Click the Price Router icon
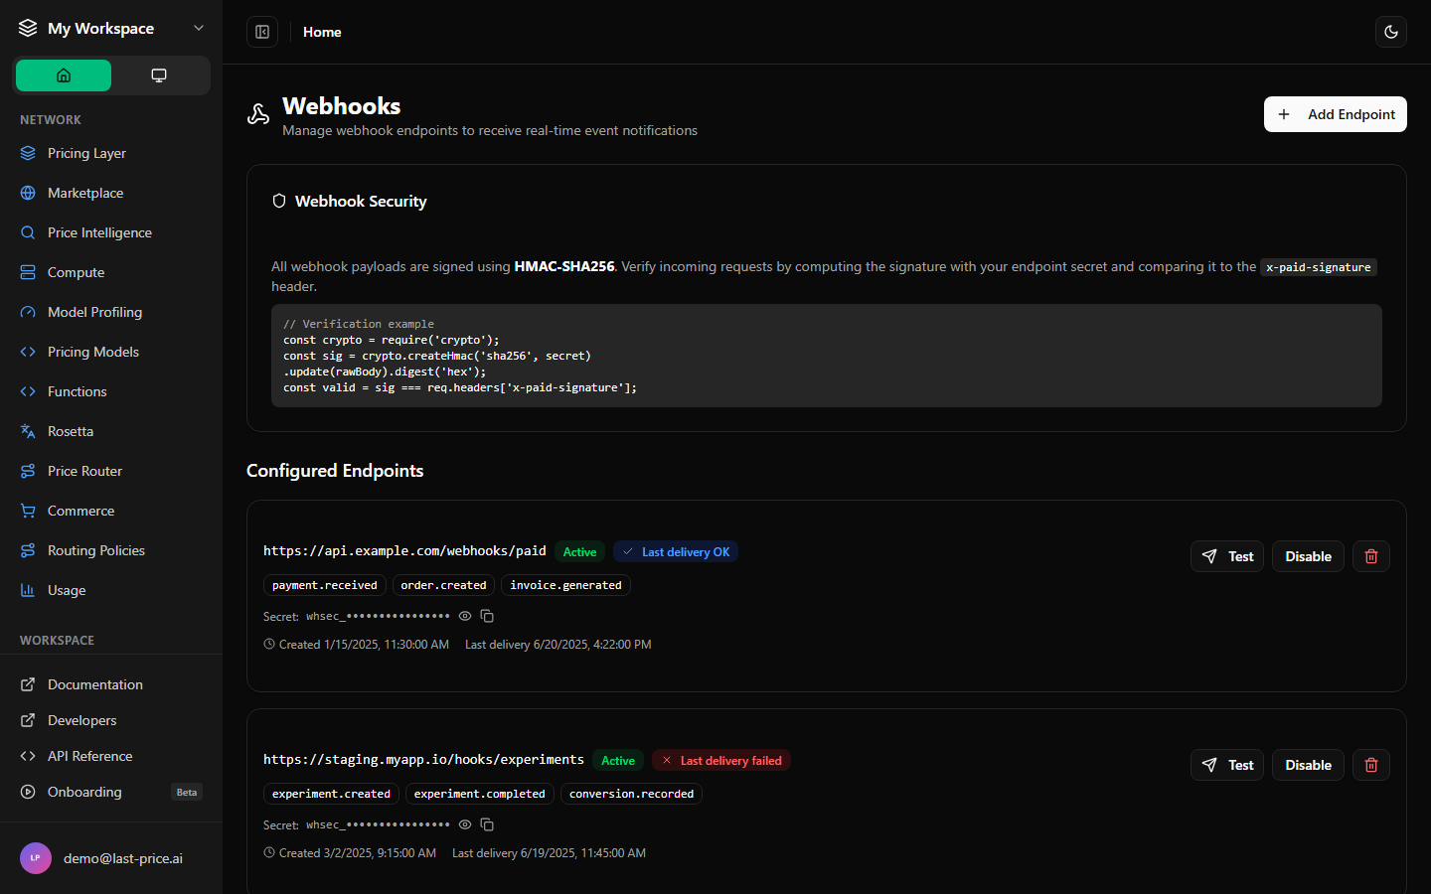Image resolution: width=1431 pixels, height=894 pixels. coord(28,471)
